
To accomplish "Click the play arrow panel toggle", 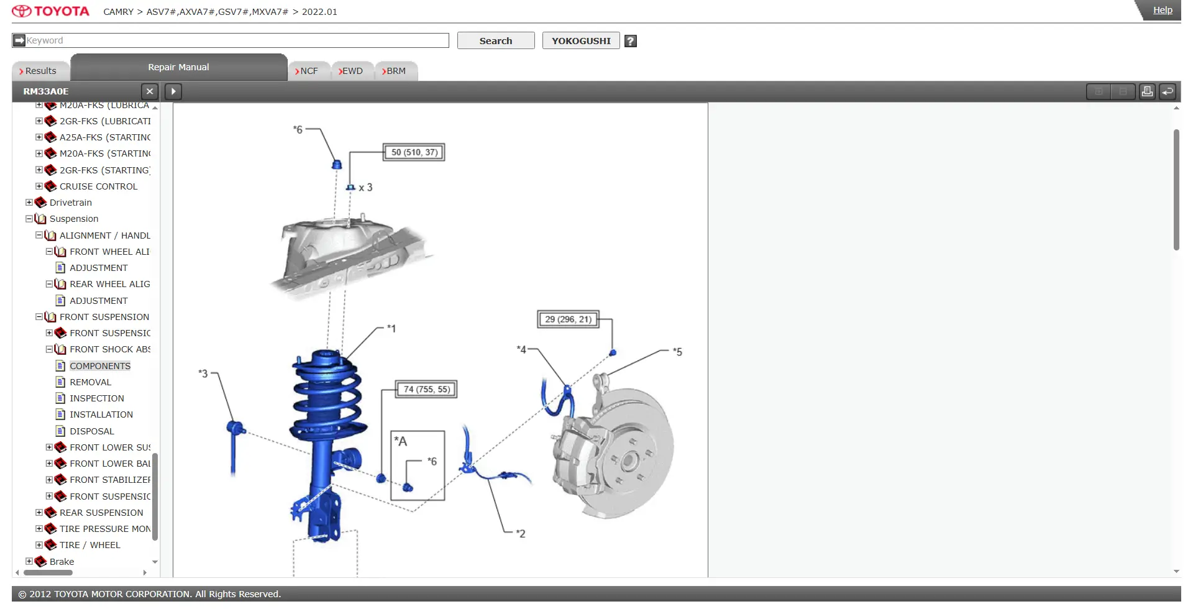I will [x=173, y=91].
